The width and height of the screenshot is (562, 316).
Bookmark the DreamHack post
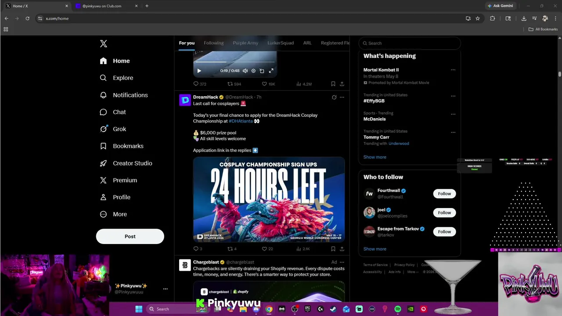[333, 249]
